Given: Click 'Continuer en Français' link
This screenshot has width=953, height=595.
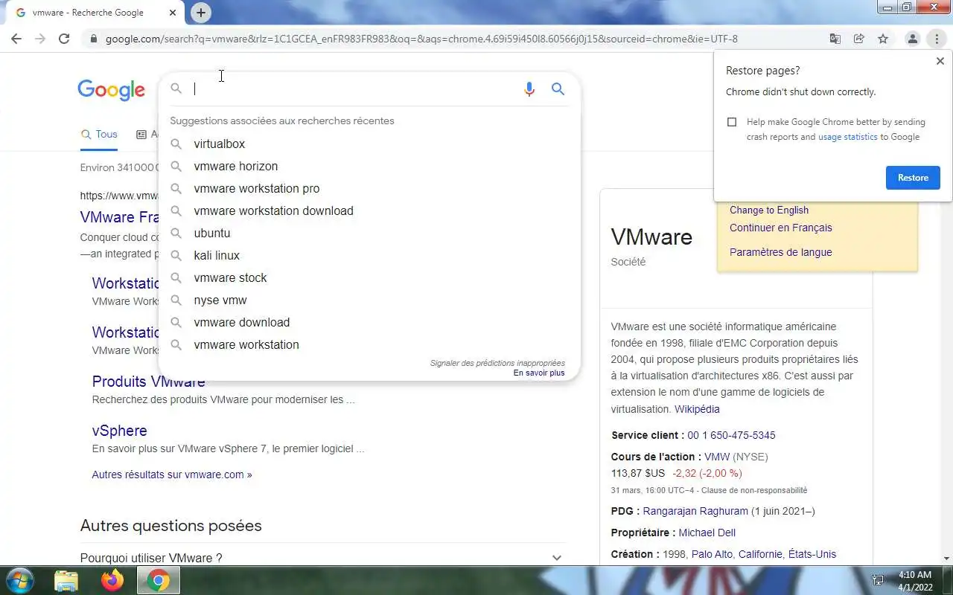Looking at the screenshot, I should coord(781,228).
